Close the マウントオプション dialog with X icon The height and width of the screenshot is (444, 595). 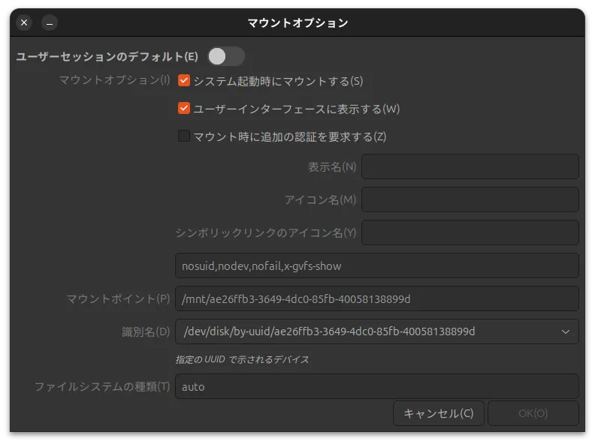point(24,22)
